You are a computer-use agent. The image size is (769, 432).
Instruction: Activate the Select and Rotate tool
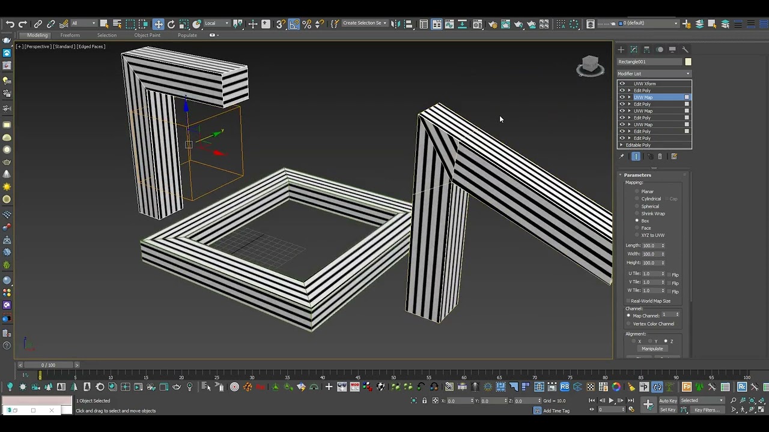(171, 23)
